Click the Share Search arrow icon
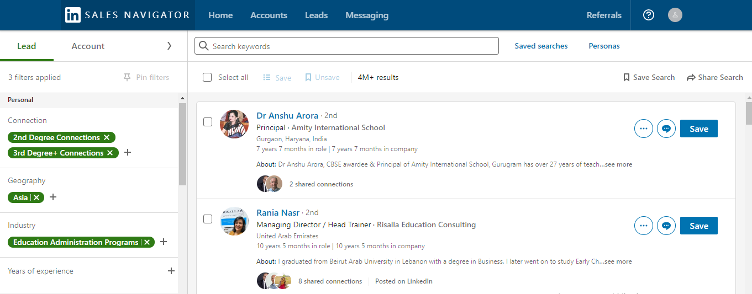This screenshot has width=752, height=294. point(691,77)
